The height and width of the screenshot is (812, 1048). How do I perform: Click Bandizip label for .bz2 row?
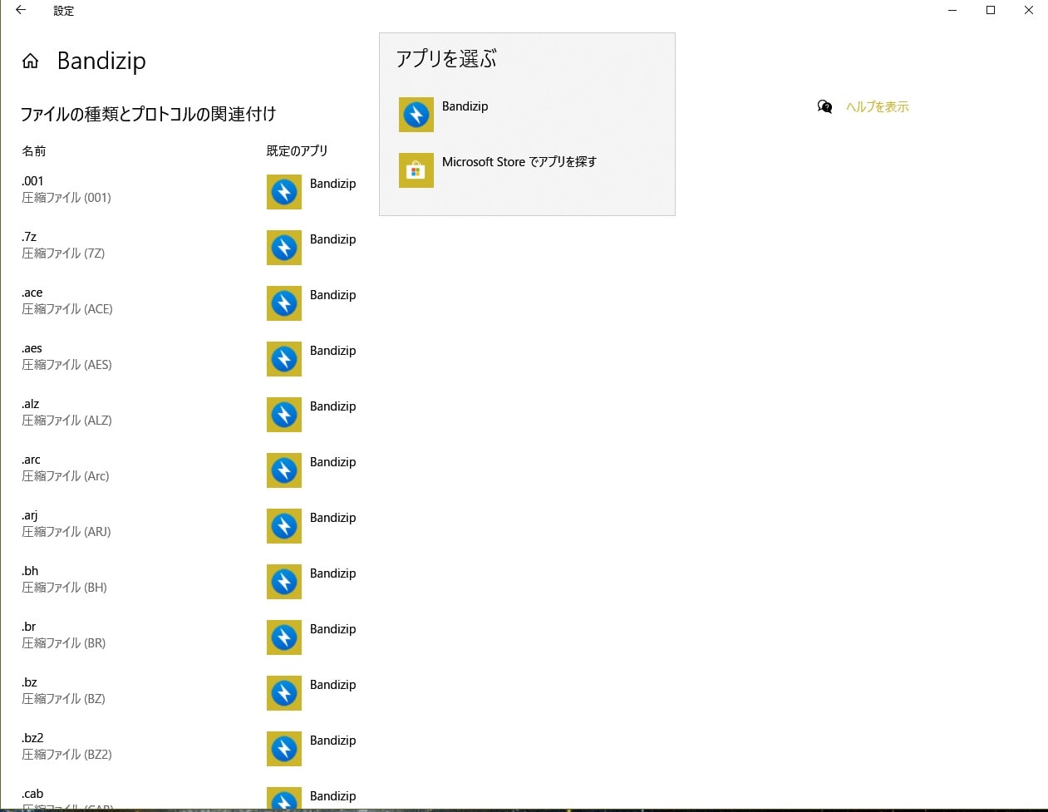(333, 741)
